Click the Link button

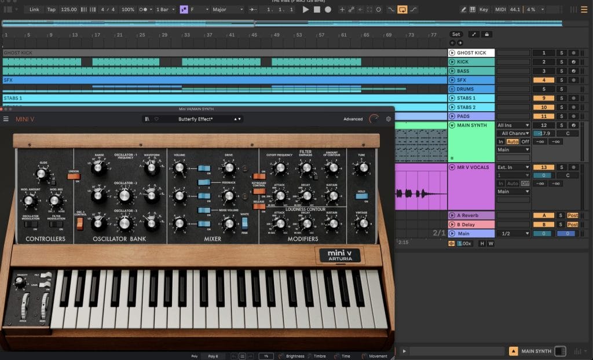pos(34,9)
